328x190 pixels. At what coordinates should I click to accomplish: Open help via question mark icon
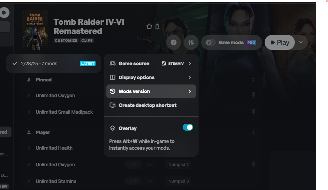(173, 42)
